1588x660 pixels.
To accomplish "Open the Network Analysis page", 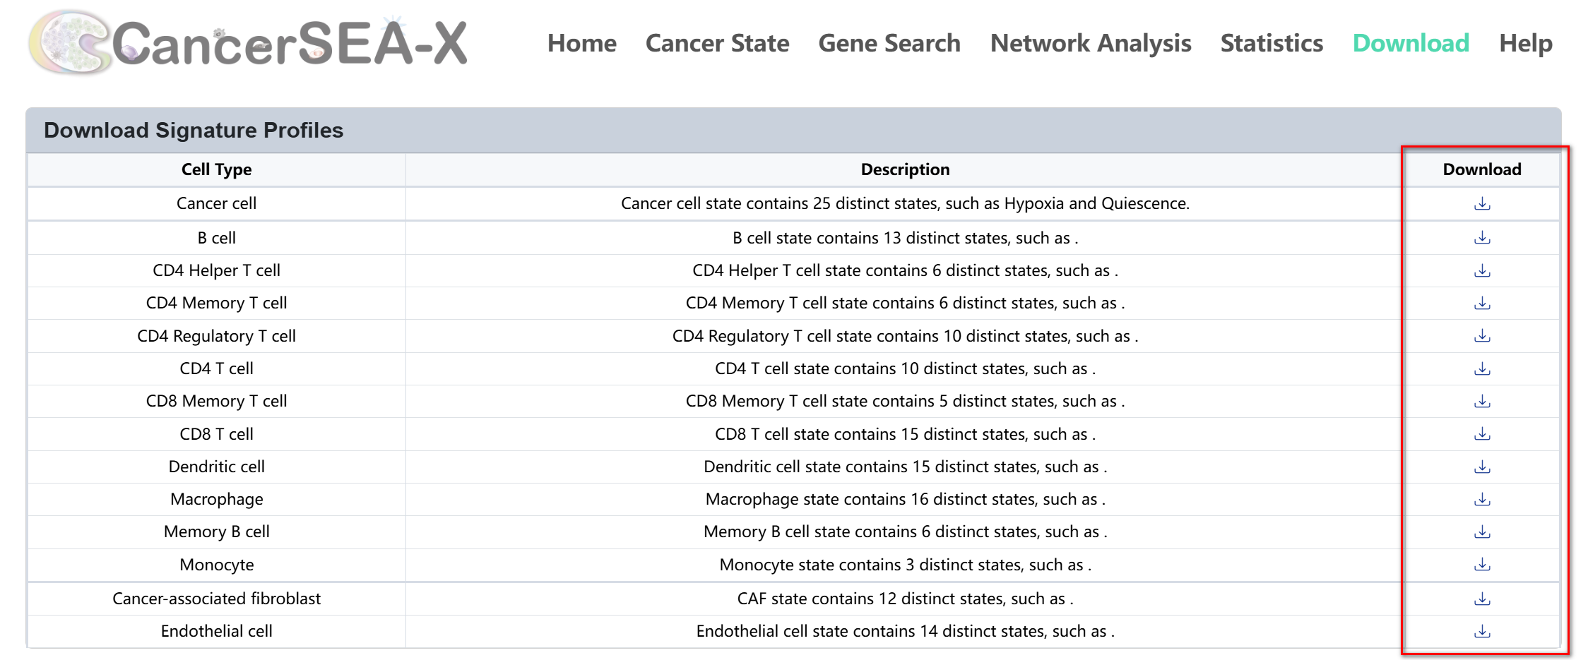I will click(x=1091, y=44).
